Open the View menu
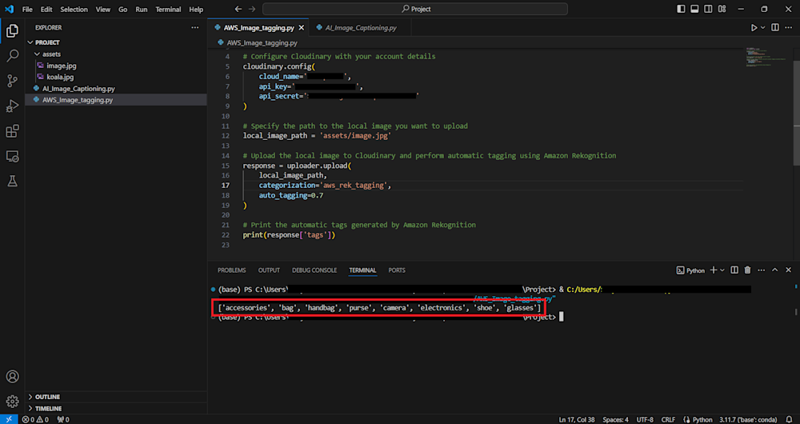800x424 pixels. tap(103, 9)
